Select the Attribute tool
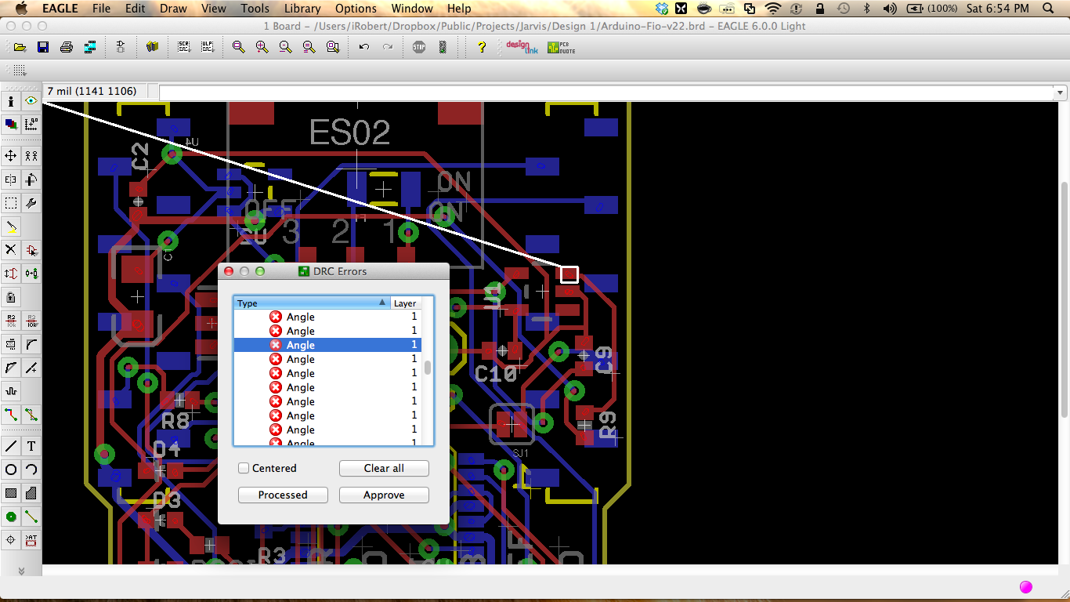This screenshot has width=1070, height=602. coord(31,540)
